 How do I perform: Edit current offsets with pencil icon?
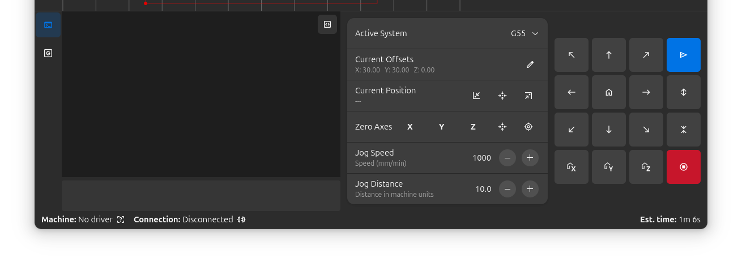tap(530, 64)
